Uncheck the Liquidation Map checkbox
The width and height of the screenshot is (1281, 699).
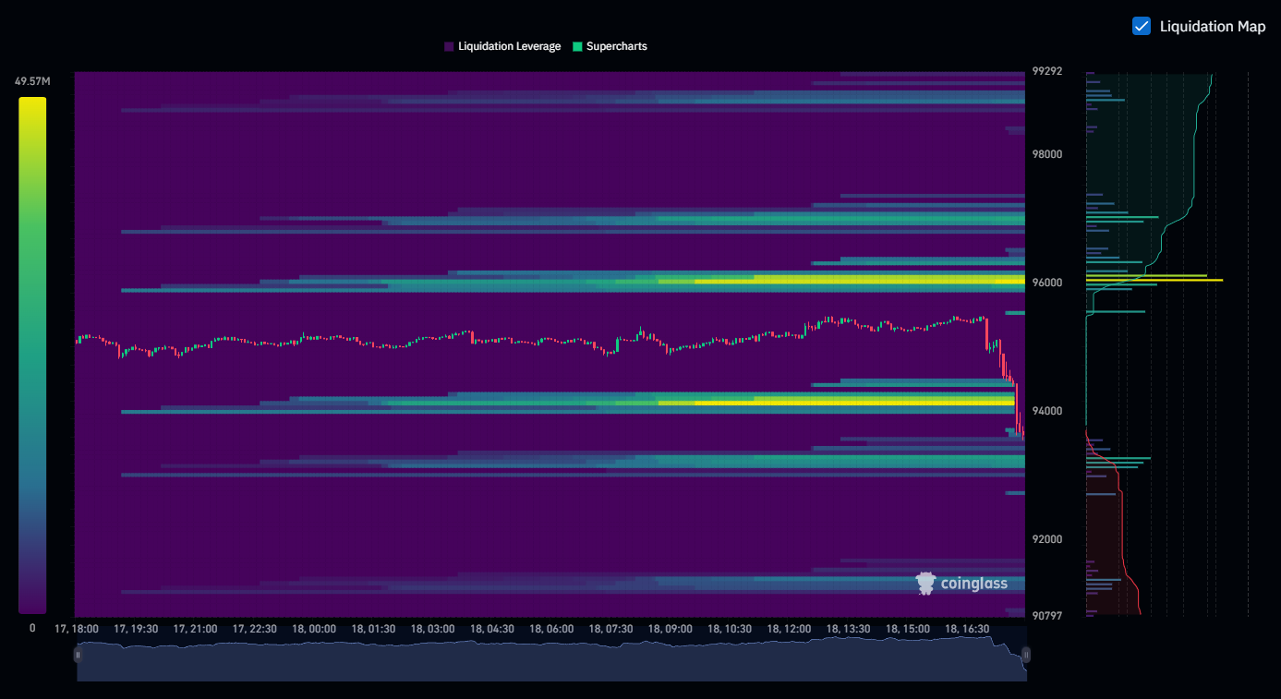point(1142,26)
